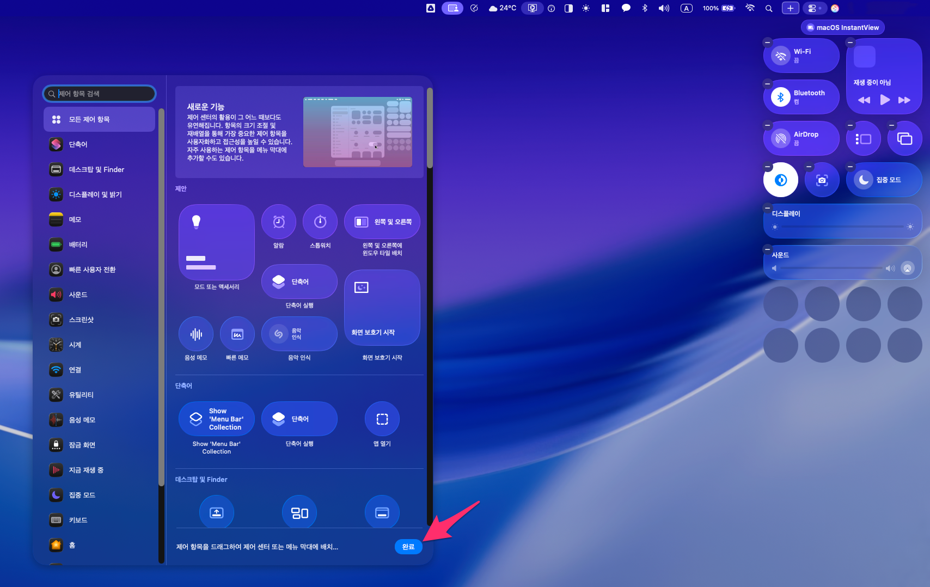This screenshot has width=930, height=587.
Task: Select Show 'Menu Bar' Collection shortcut
Action: pos(217,419)
